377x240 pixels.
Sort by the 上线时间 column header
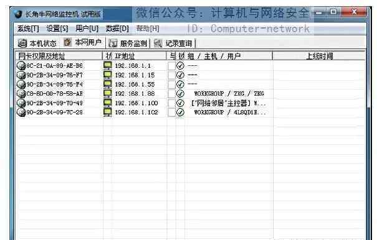pos(319,56)
